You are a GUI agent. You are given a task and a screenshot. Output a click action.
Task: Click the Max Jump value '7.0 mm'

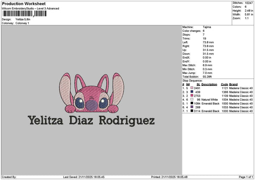207,73
